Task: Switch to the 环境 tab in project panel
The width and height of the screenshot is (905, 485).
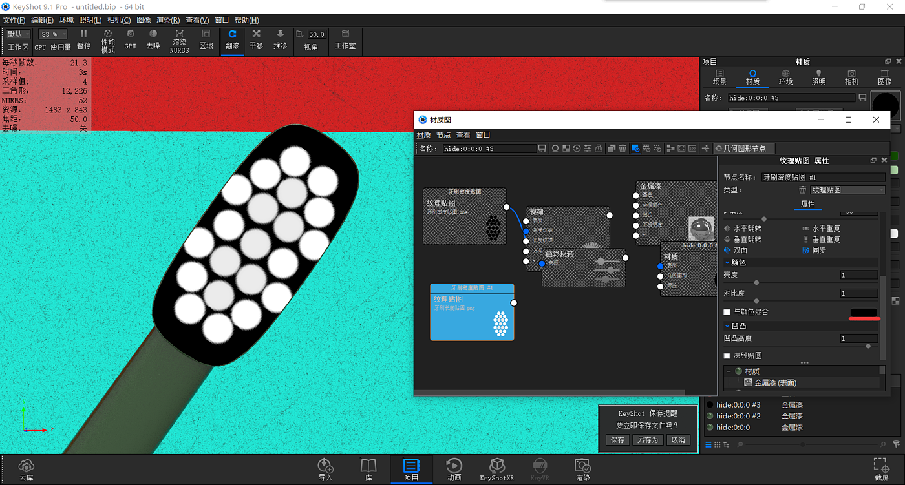Action: click(785, 77)
